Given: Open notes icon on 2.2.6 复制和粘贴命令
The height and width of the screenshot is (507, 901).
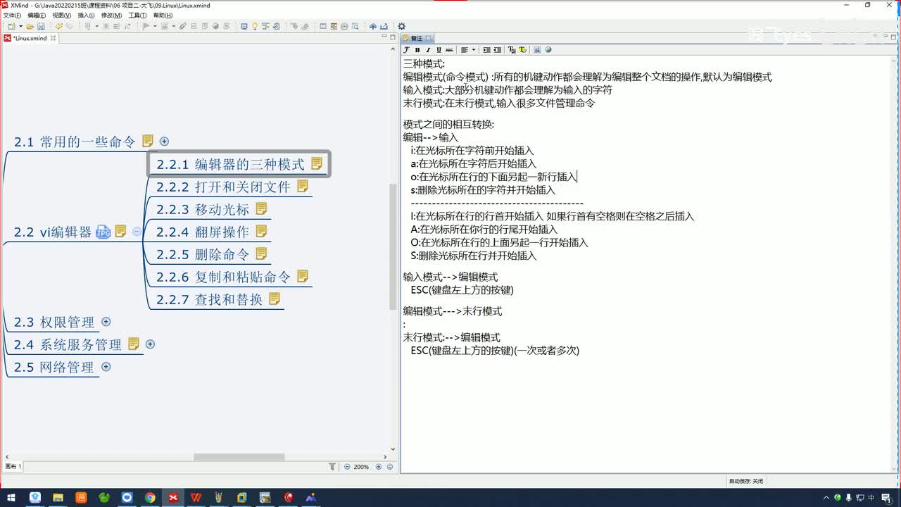Looking at the screenshot, I should [303, 276].
